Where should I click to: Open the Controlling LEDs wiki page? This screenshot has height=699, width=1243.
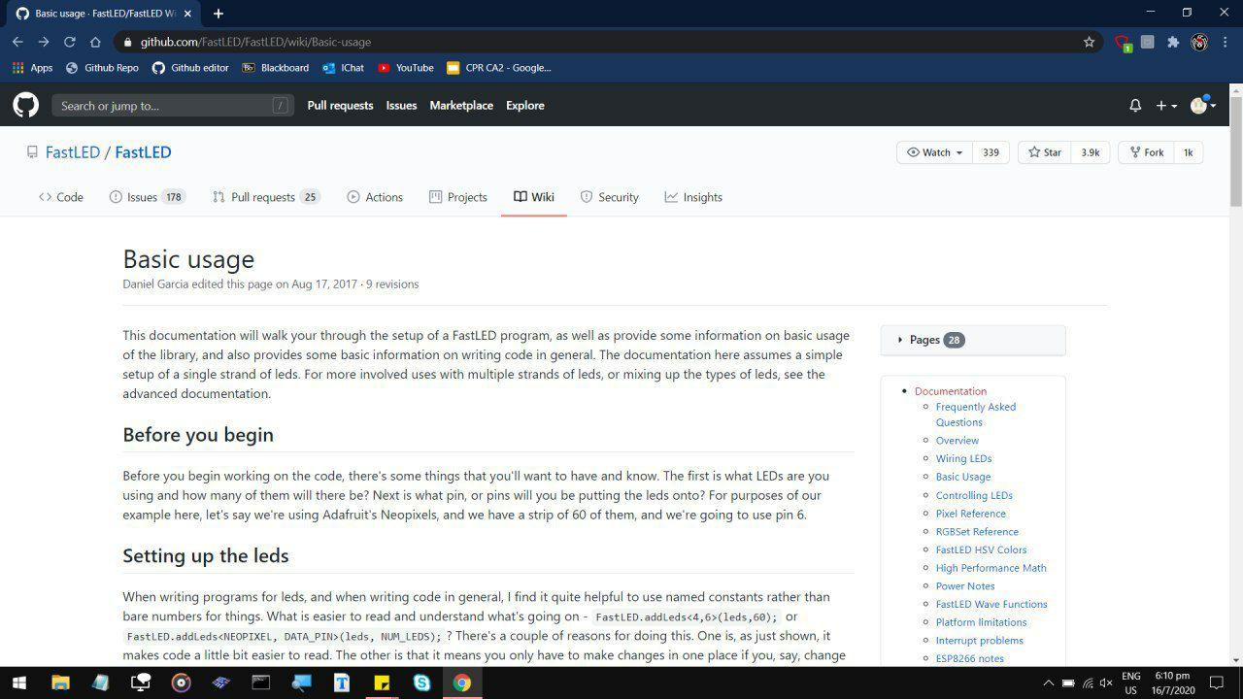974,495
